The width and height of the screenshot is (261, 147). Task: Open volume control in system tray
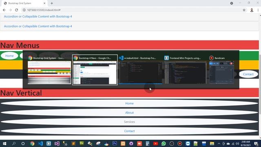[237, 144]
